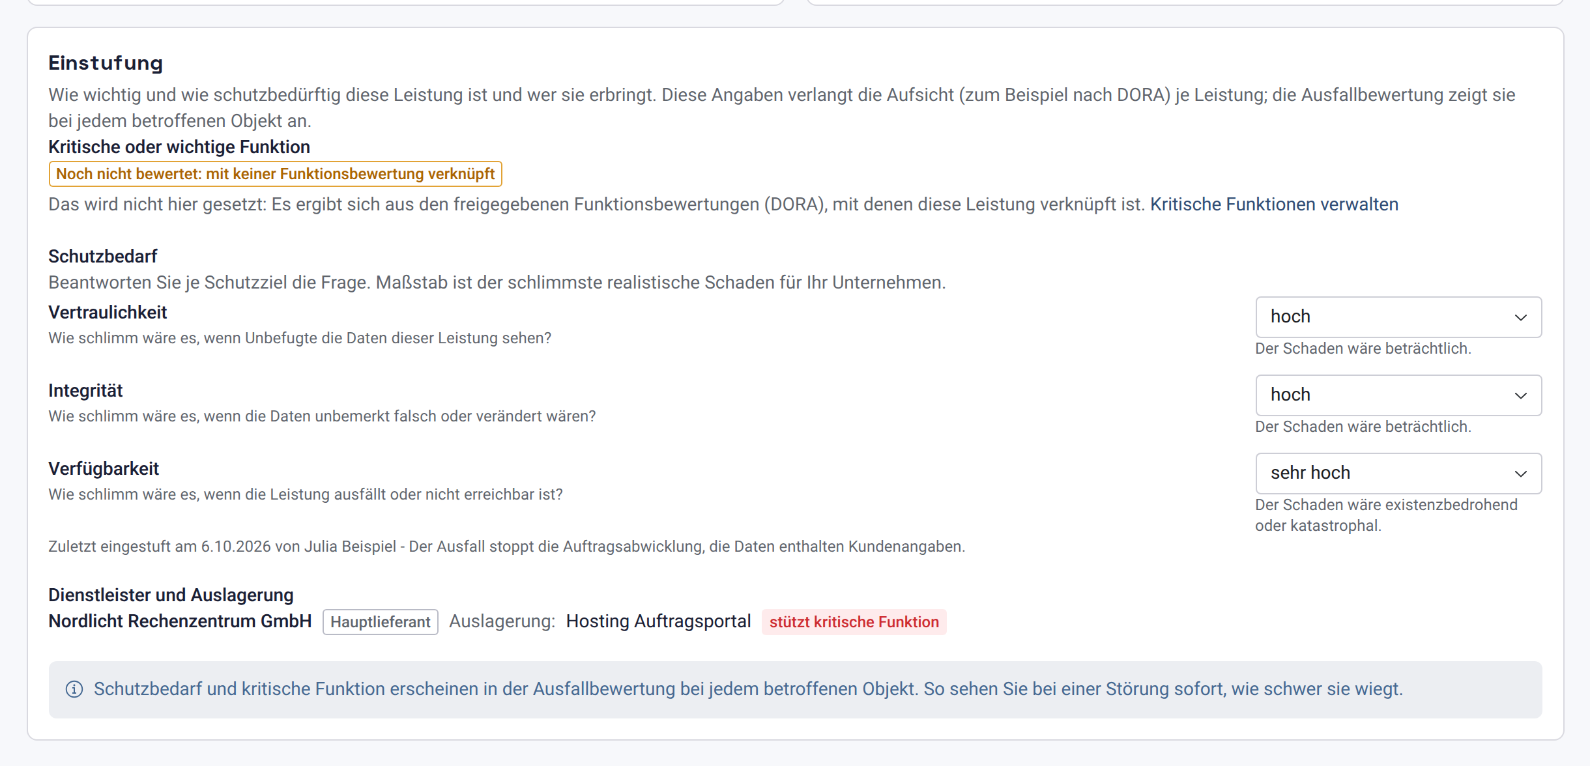
Task: Click the Integrität label
Action: [x=85, y=391]
